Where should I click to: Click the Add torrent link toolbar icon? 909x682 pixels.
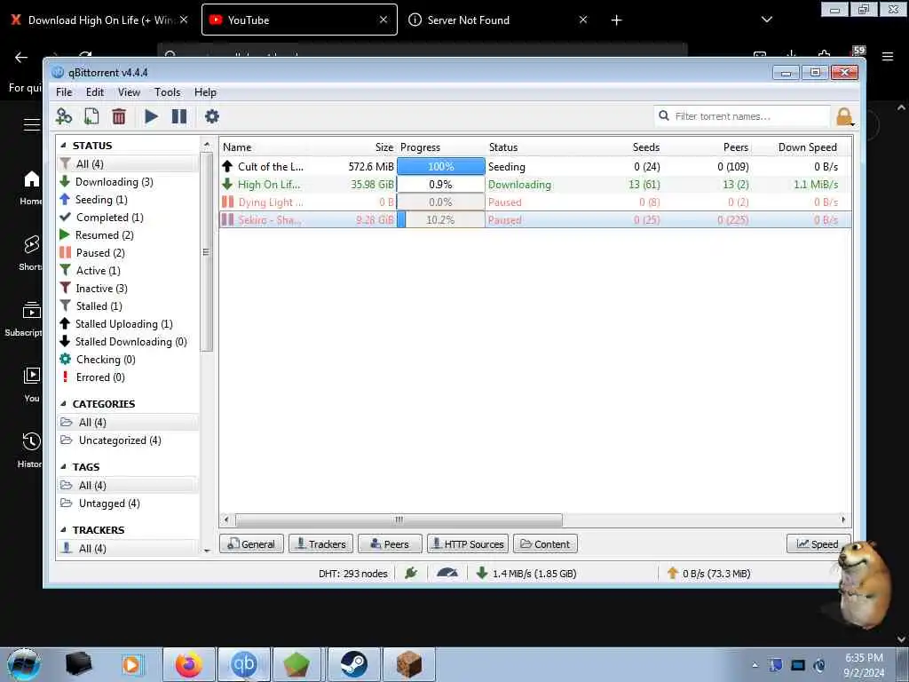pyautogui.click(x=63, y=116)
